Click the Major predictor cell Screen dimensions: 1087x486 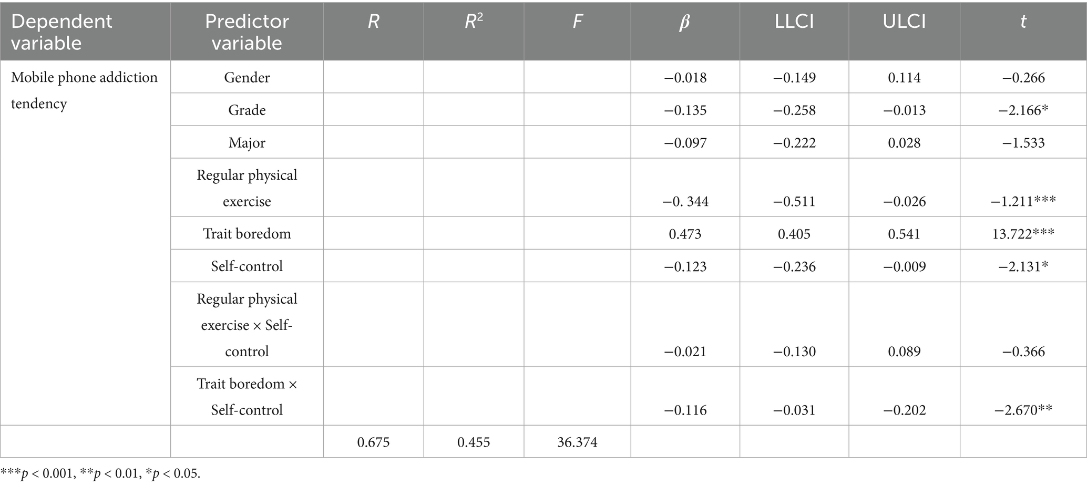247,143
